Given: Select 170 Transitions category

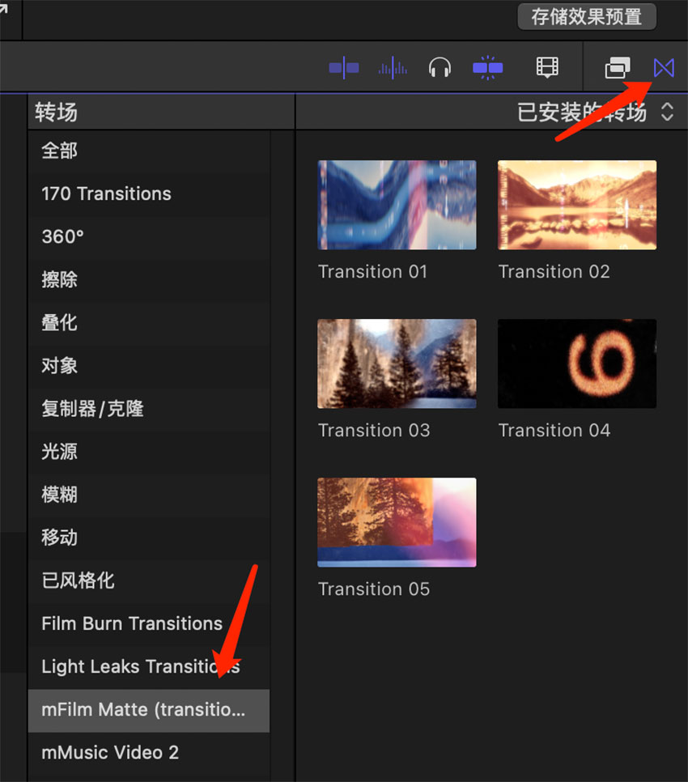Looking at the screenshot, I should [149, 193].
